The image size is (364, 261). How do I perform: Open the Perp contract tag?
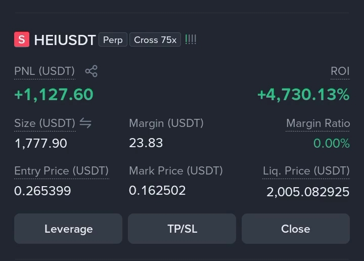click(113, 40)
